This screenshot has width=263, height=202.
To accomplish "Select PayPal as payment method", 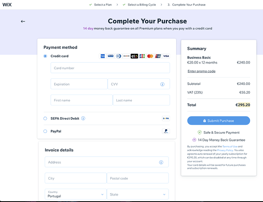I will 45,131.
